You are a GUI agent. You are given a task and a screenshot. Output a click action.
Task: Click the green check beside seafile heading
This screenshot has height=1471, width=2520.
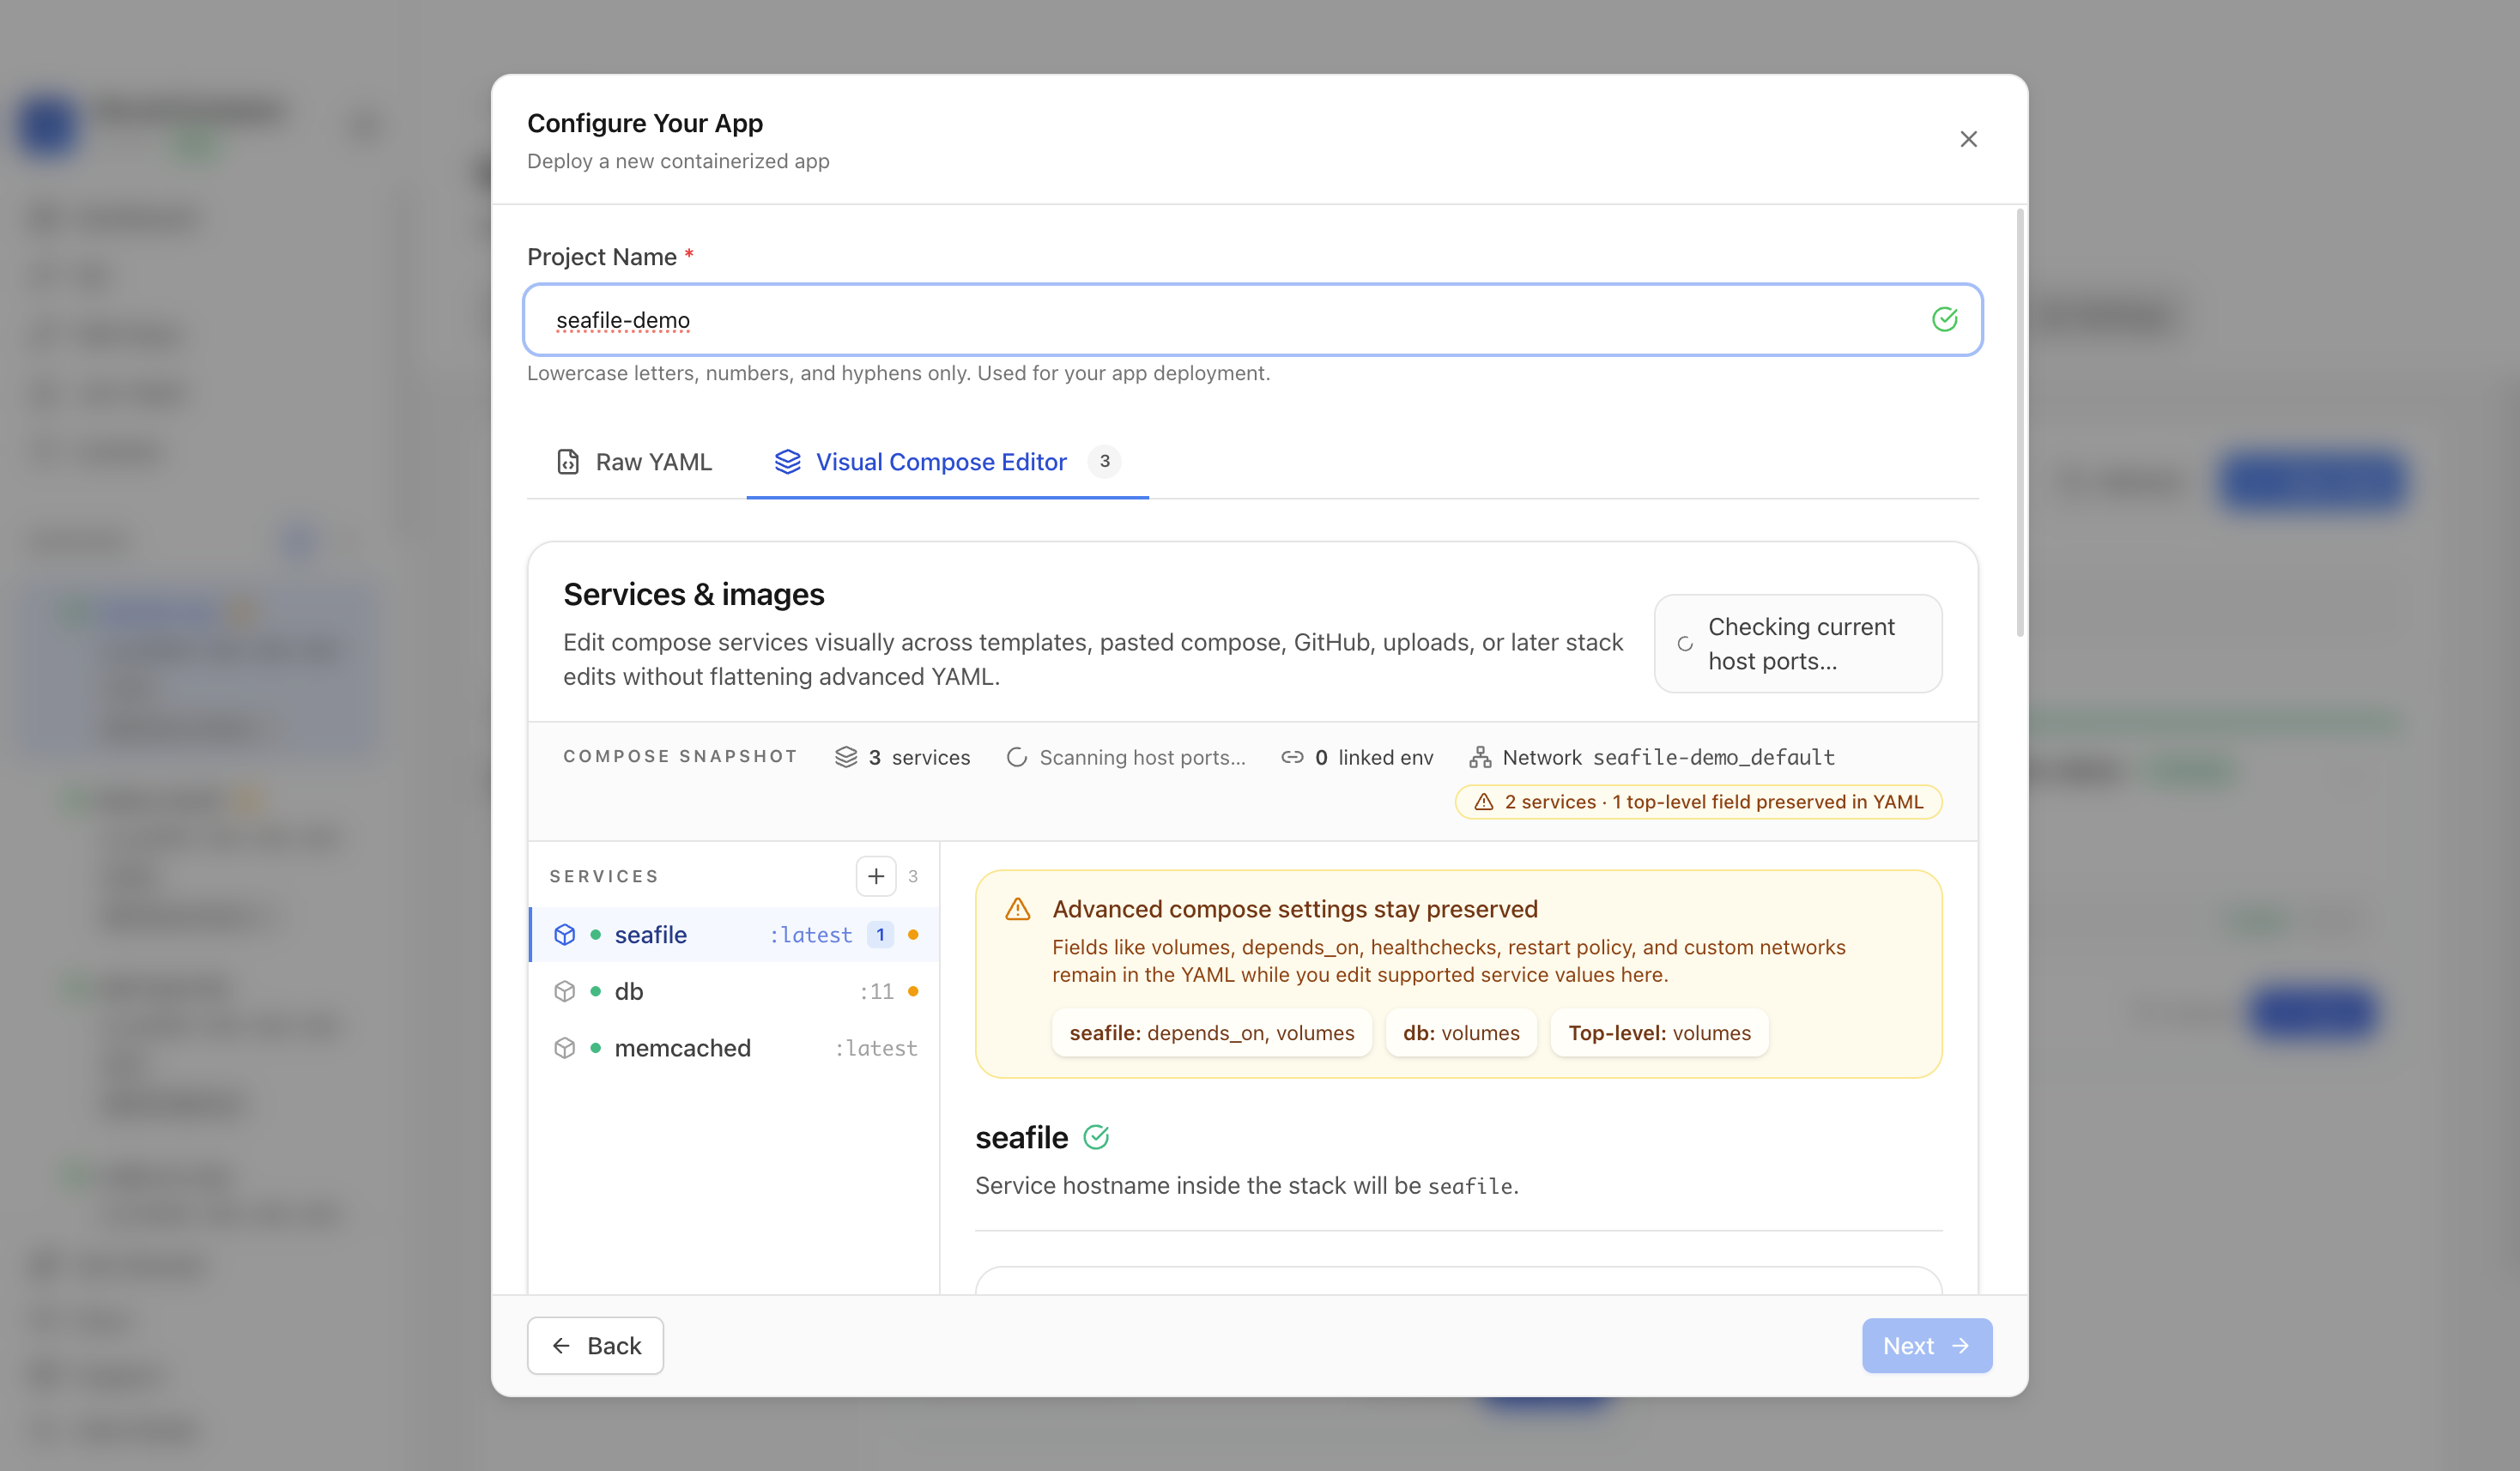pyautogui.click(x=1097, y=1138)
